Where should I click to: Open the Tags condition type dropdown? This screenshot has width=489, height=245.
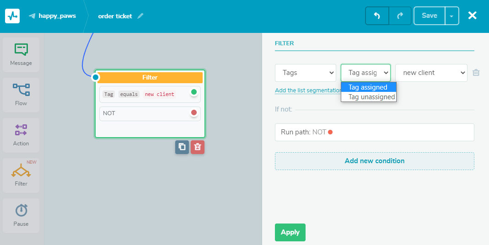306,73
